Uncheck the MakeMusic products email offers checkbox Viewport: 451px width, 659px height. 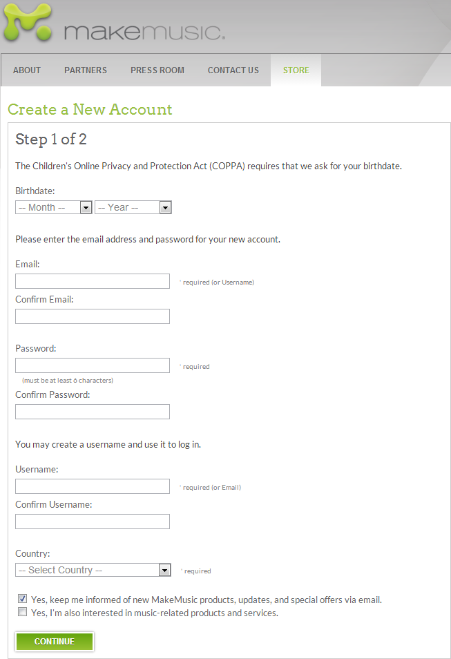[x=23, y=598]
